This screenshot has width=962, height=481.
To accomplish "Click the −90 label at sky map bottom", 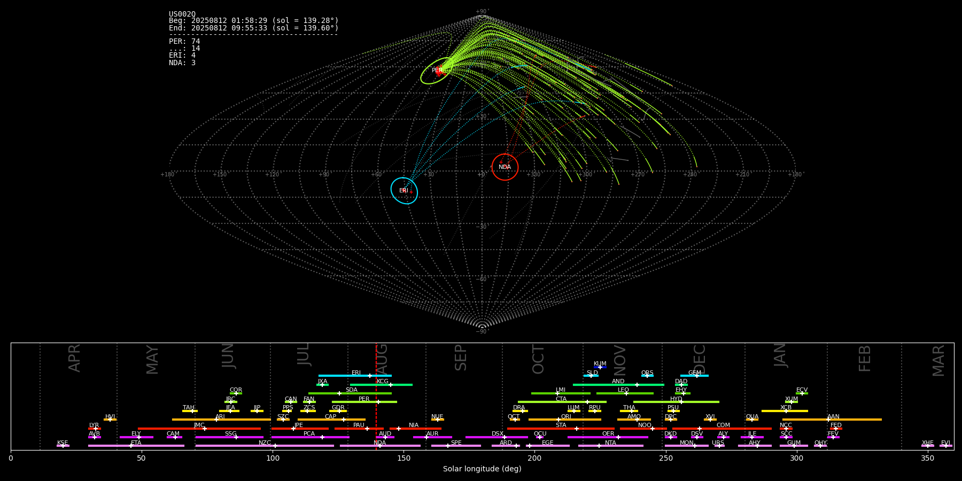I will [x=482, y=332].
